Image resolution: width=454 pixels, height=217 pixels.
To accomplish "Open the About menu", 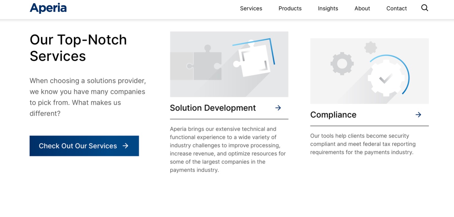I will coord(362,9).
